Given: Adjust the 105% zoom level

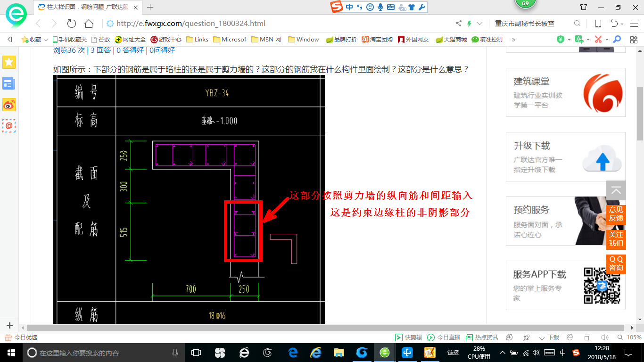Looking at the screenshot, I should click(629, 337).
